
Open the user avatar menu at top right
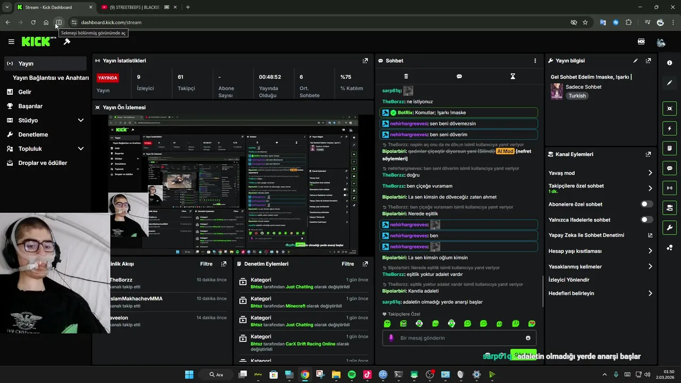661,42
